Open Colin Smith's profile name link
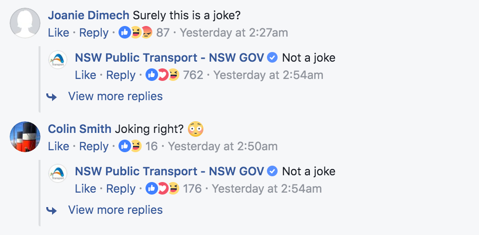Image resolution: width=479 pixels, height=235 pixels. (x=80, y=129)
